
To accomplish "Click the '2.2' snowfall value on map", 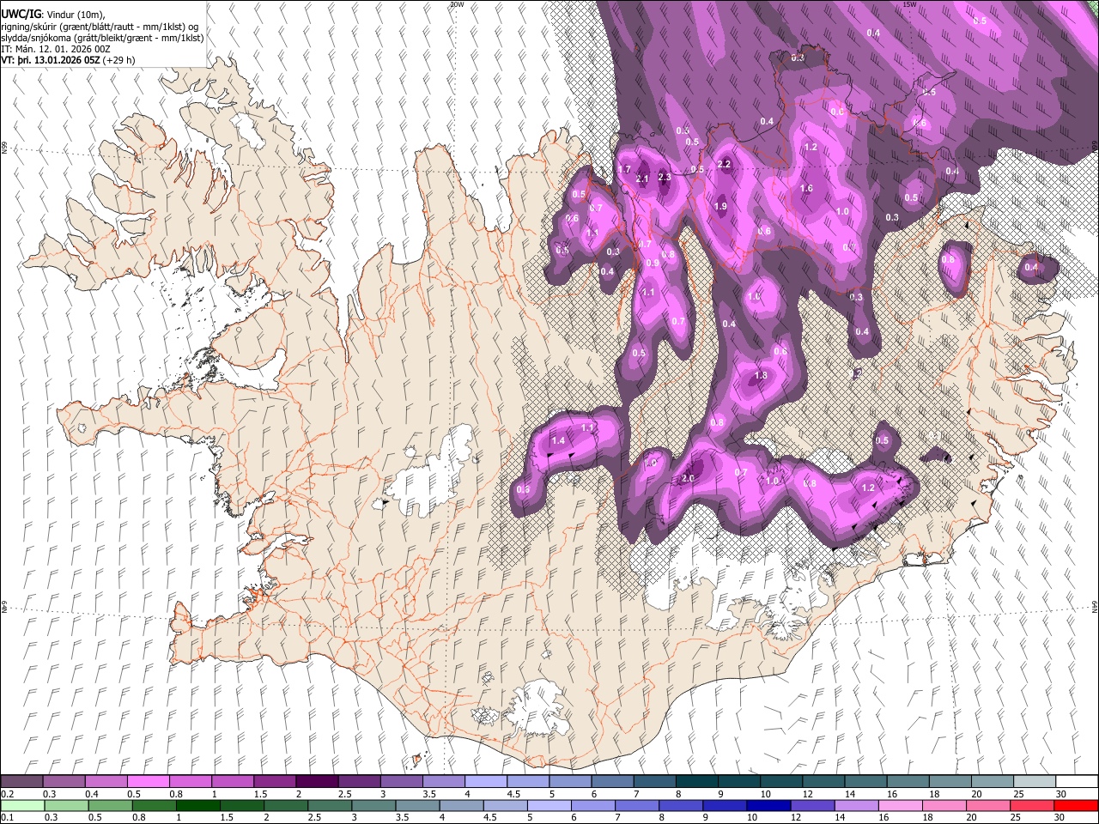I will [x=724, y=164].
